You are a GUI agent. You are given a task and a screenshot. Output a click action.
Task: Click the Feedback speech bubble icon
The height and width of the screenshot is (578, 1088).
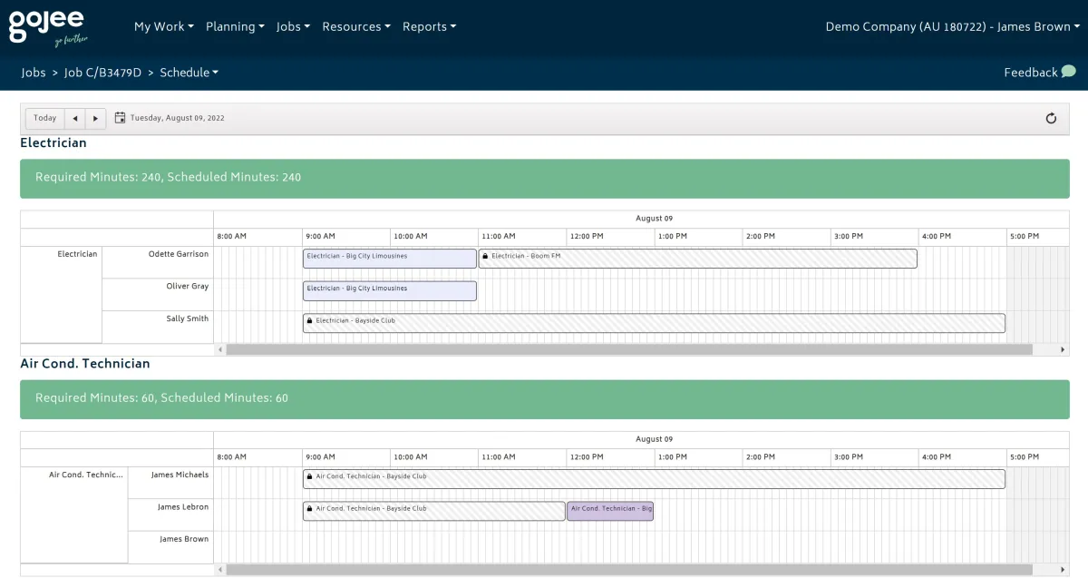coord(1068,72)
